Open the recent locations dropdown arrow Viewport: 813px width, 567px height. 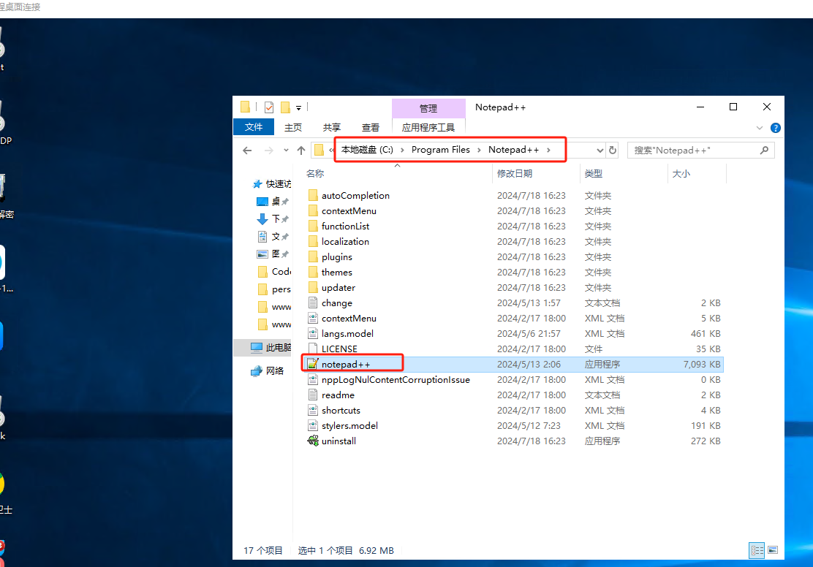[284, 151]
